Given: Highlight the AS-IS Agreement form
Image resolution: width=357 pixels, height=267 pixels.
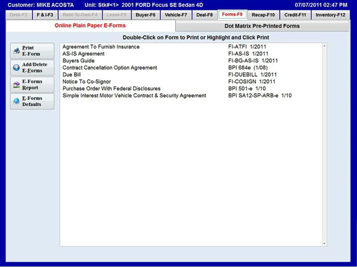Looking at the screenshot, I should 83,54.
